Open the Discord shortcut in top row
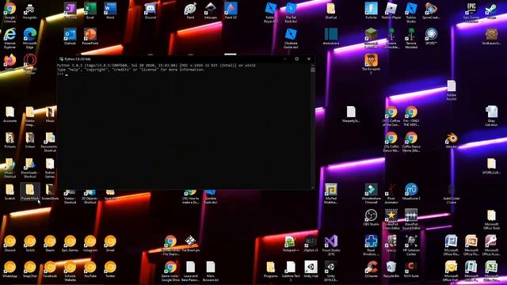 (150, 10)
